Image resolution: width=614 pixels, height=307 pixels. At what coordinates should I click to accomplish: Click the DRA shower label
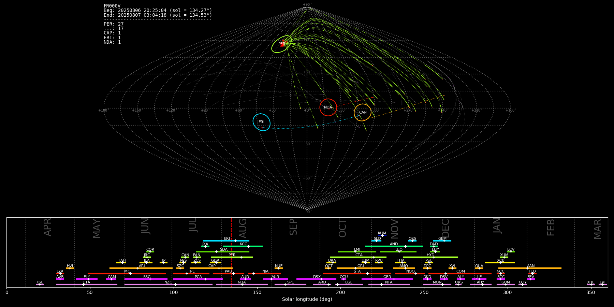332,261
